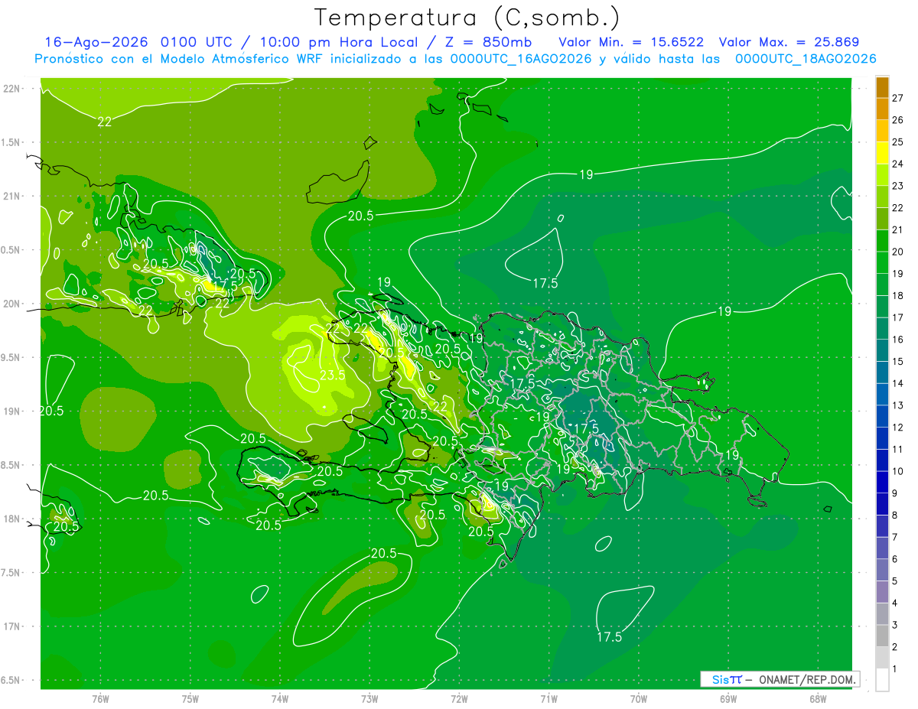Click the '0000UTC_18AGO2026' valid-until time
The image size is (918, 709).
(806, 59)
